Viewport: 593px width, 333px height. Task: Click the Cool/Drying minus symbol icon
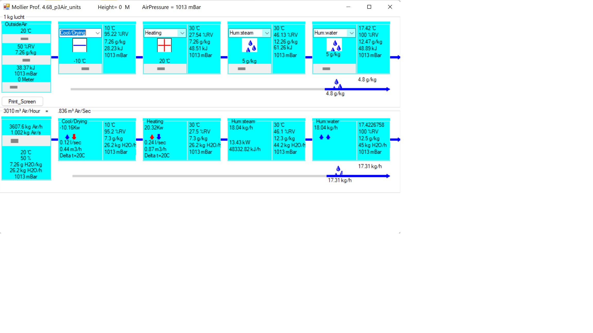[x=80, y=45]
